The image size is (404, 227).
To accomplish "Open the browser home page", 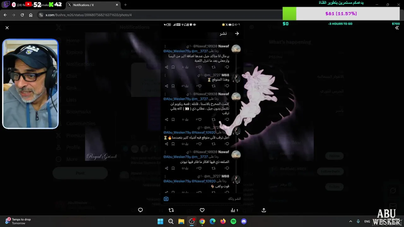I will 31,15.
